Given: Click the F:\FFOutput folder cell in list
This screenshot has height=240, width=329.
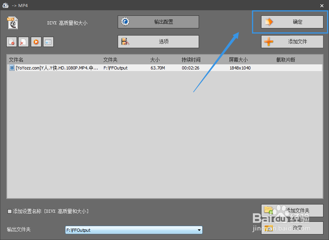Looking at the screenshot, I should pos(115,68).
